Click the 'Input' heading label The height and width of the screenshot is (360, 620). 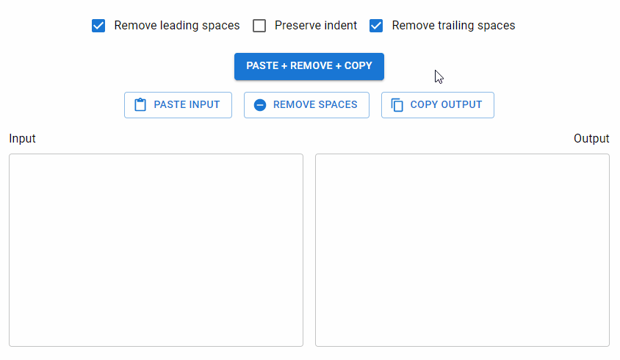pos(22,138)
